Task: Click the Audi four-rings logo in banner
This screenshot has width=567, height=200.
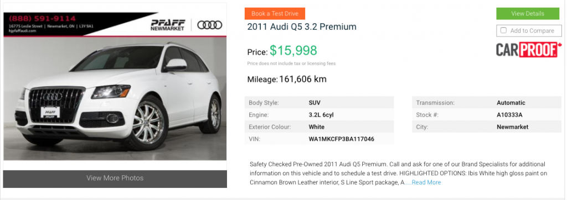Action: coord(210,25)
